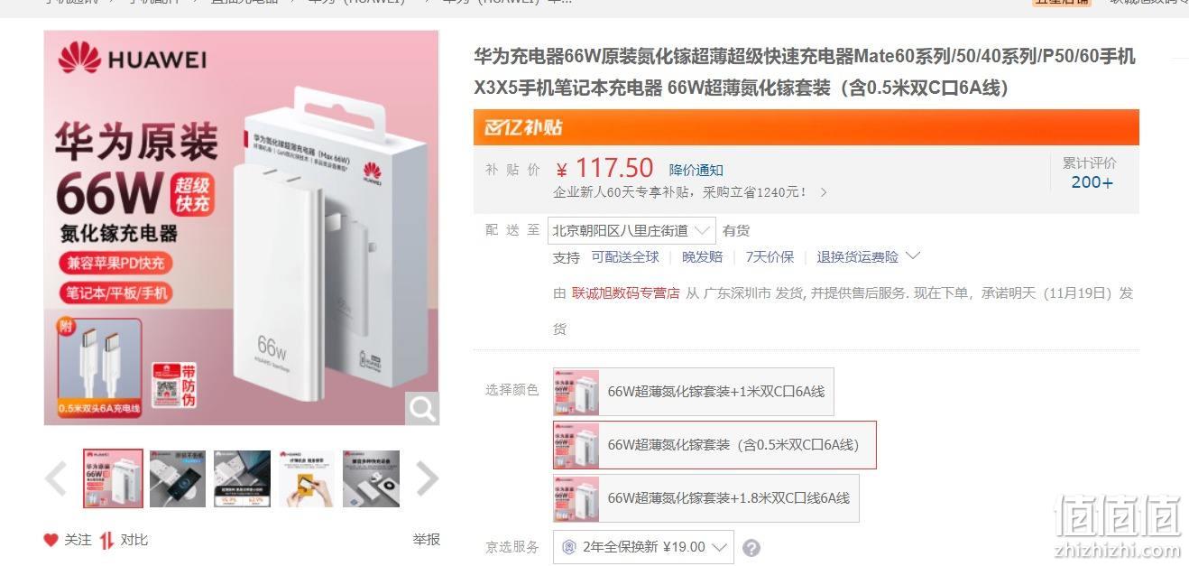Open the 2年全保换新 ¥19.00 service dropdown
This screenshot has height=566, width=1189.
(643, 547)
